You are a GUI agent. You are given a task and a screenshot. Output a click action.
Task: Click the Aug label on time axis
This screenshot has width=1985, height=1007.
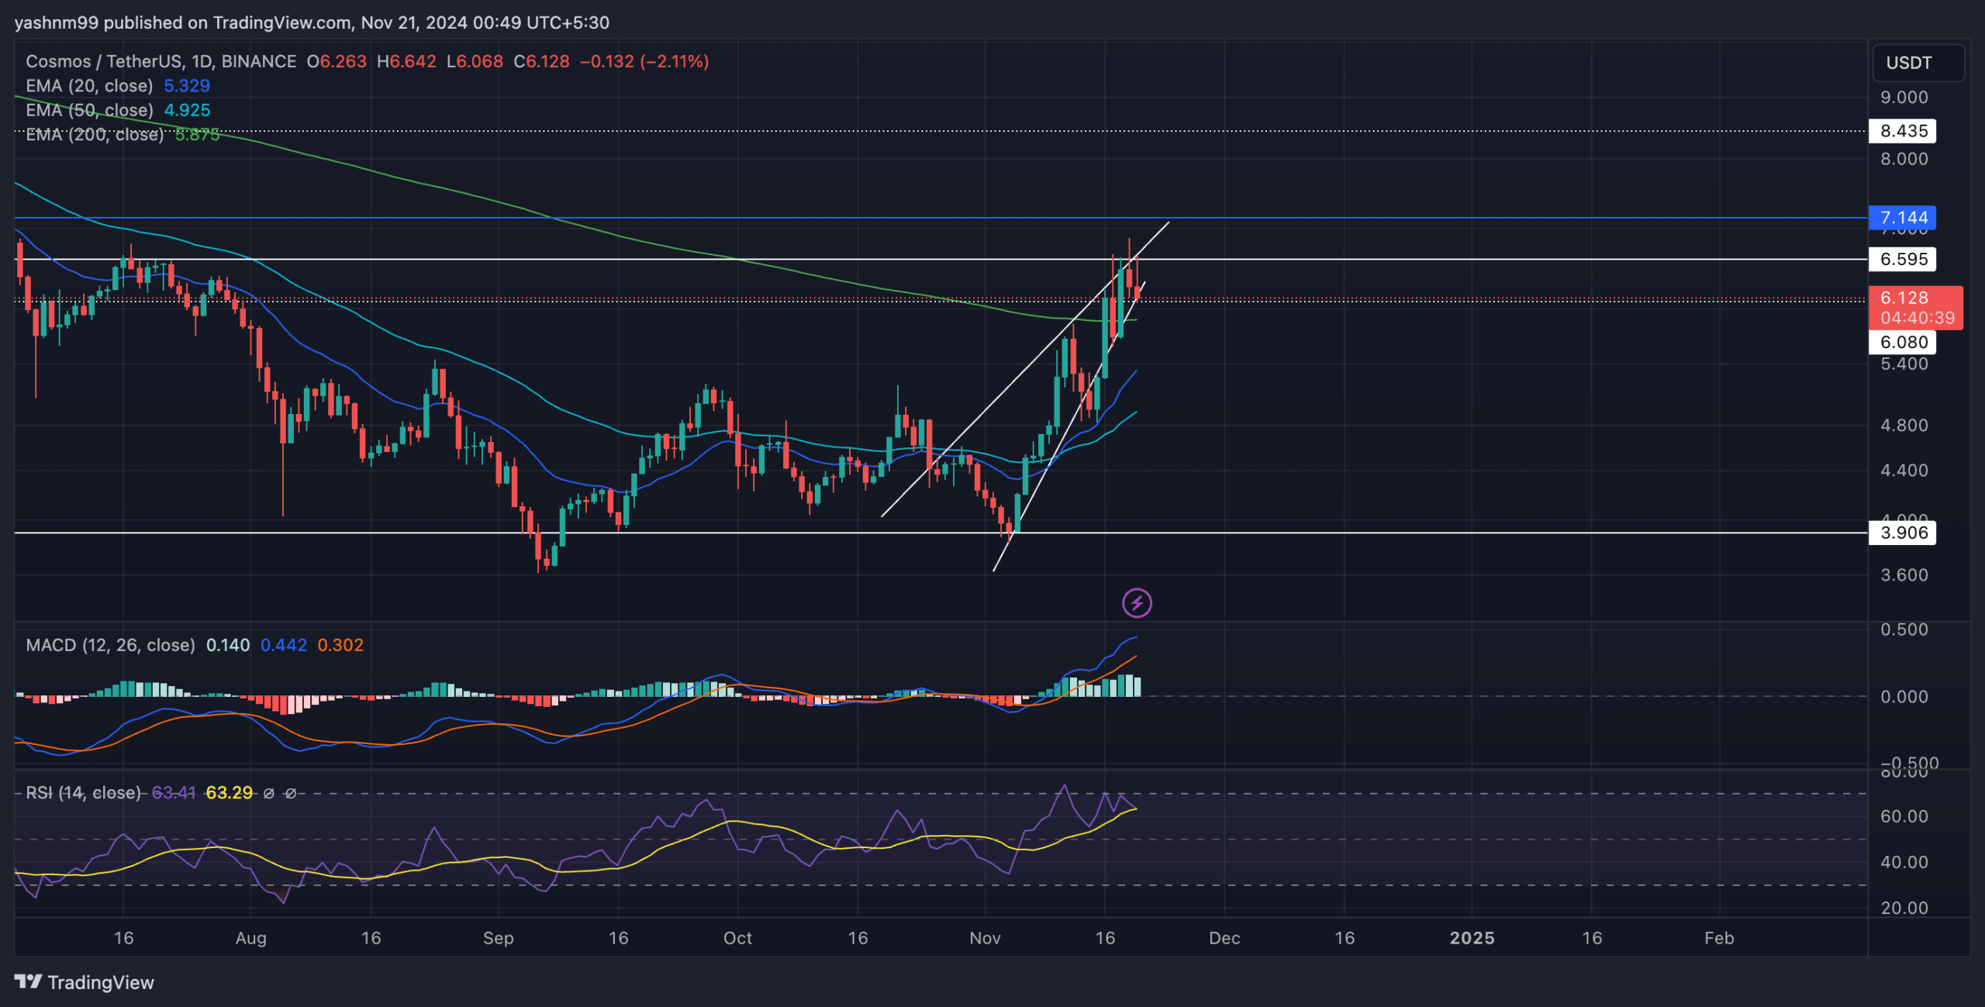point(250,938)
